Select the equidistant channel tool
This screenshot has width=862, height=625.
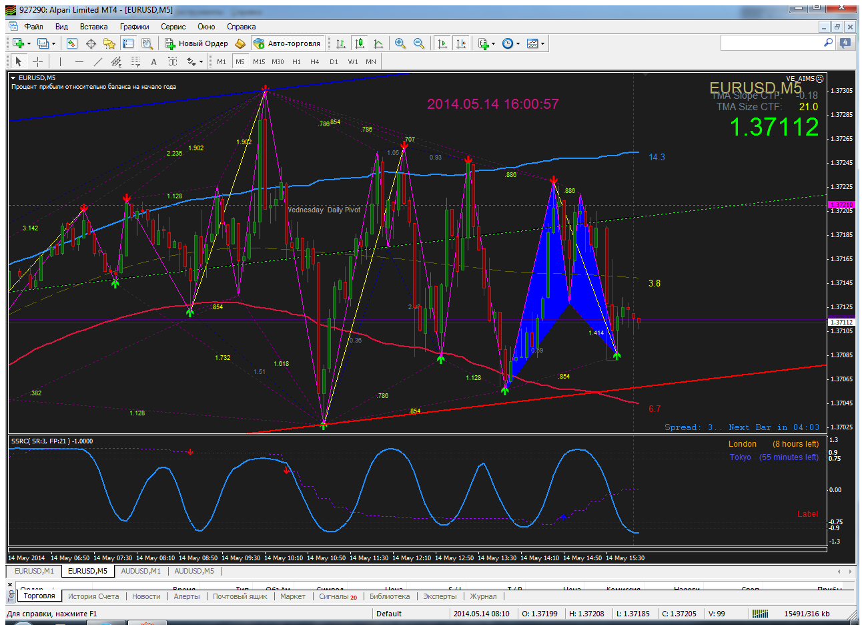117,61
